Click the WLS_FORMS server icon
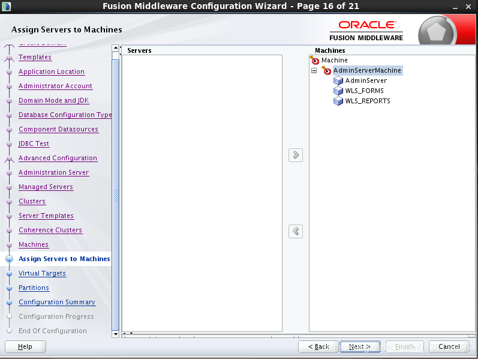 (x=338, y=91)
